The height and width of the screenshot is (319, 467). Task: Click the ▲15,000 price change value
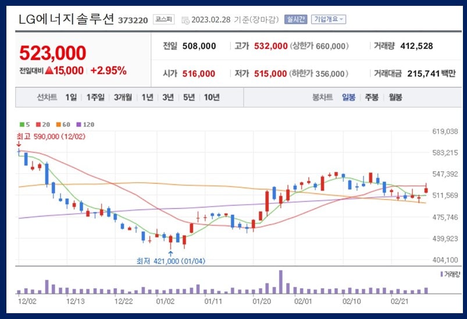click(x=65, y=70)
